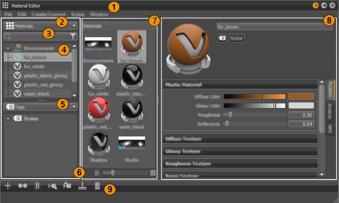Click the V icon of seam_black tree row
The image size is (339, 203).
(x=17, y=93)
